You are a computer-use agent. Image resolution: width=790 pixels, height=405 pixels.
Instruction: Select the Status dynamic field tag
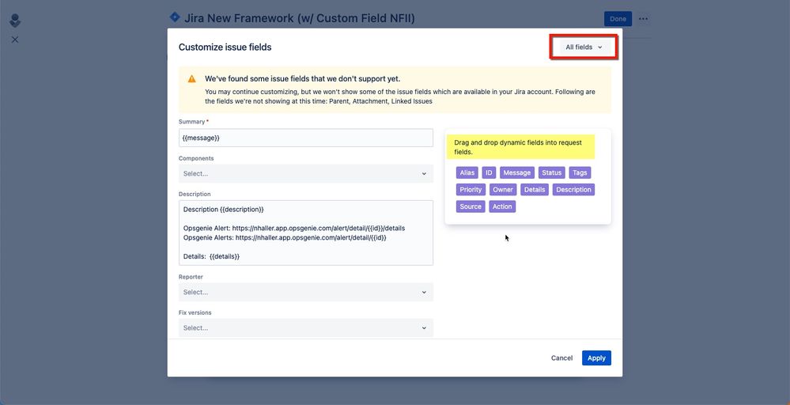(x=552, y=172)
